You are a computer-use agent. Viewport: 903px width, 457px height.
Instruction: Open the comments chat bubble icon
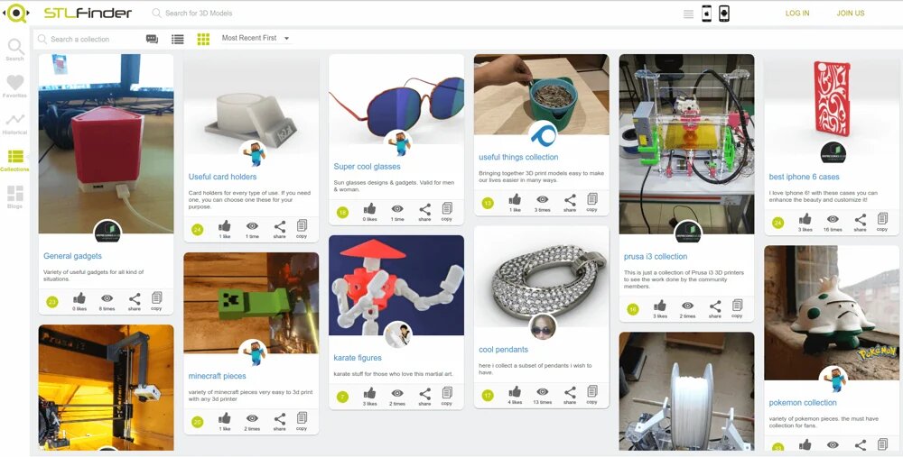(152, 39)
